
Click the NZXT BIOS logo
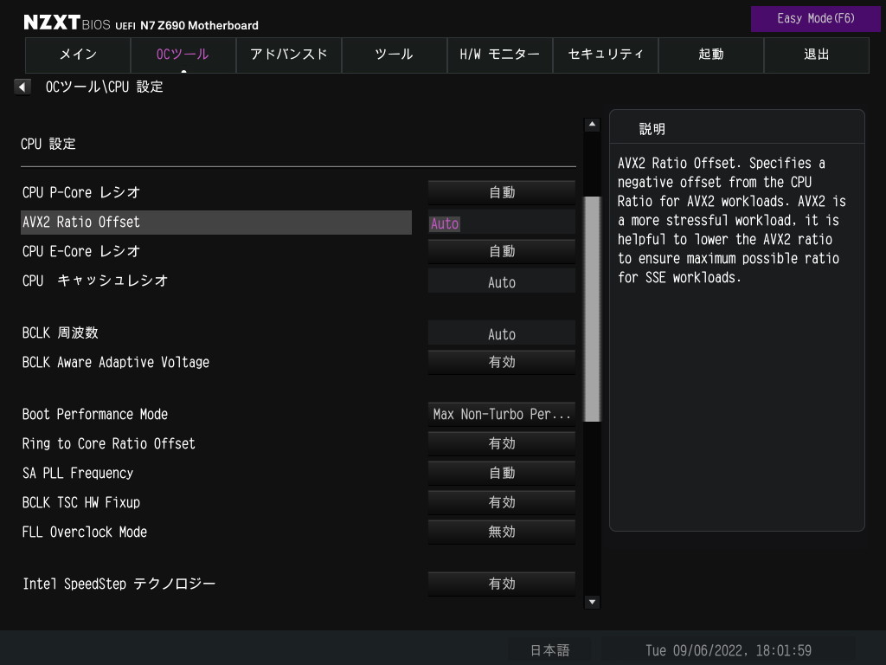point(67,23)
